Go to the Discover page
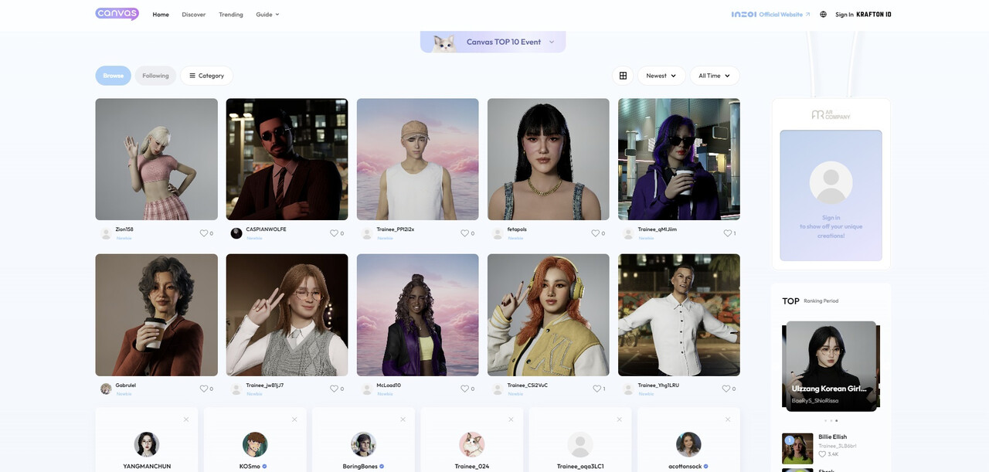This screenshot has width=989, height=472. click(194, 15)
